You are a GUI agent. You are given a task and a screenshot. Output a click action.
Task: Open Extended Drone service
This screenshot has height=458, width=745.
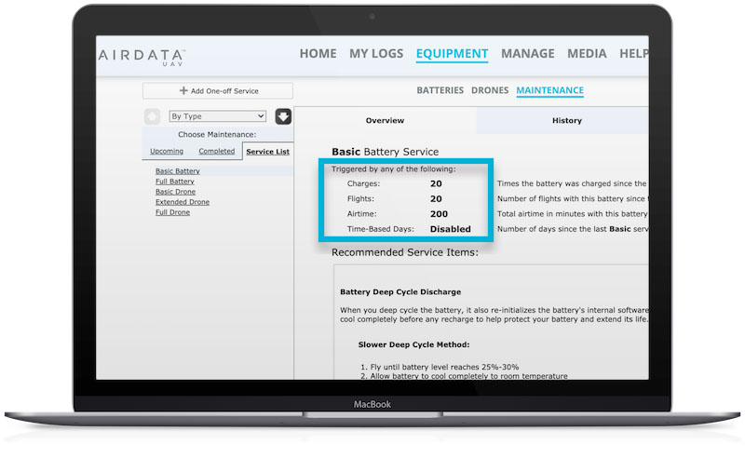pos(183,202)
